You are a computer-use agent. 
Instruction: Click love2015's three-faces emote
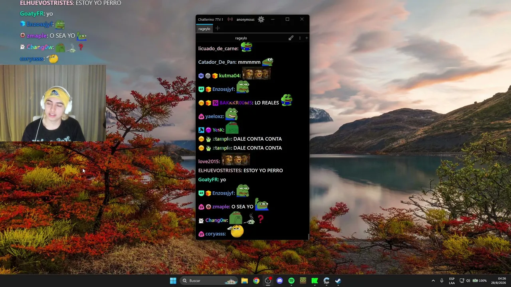click(x=236, y=159)
